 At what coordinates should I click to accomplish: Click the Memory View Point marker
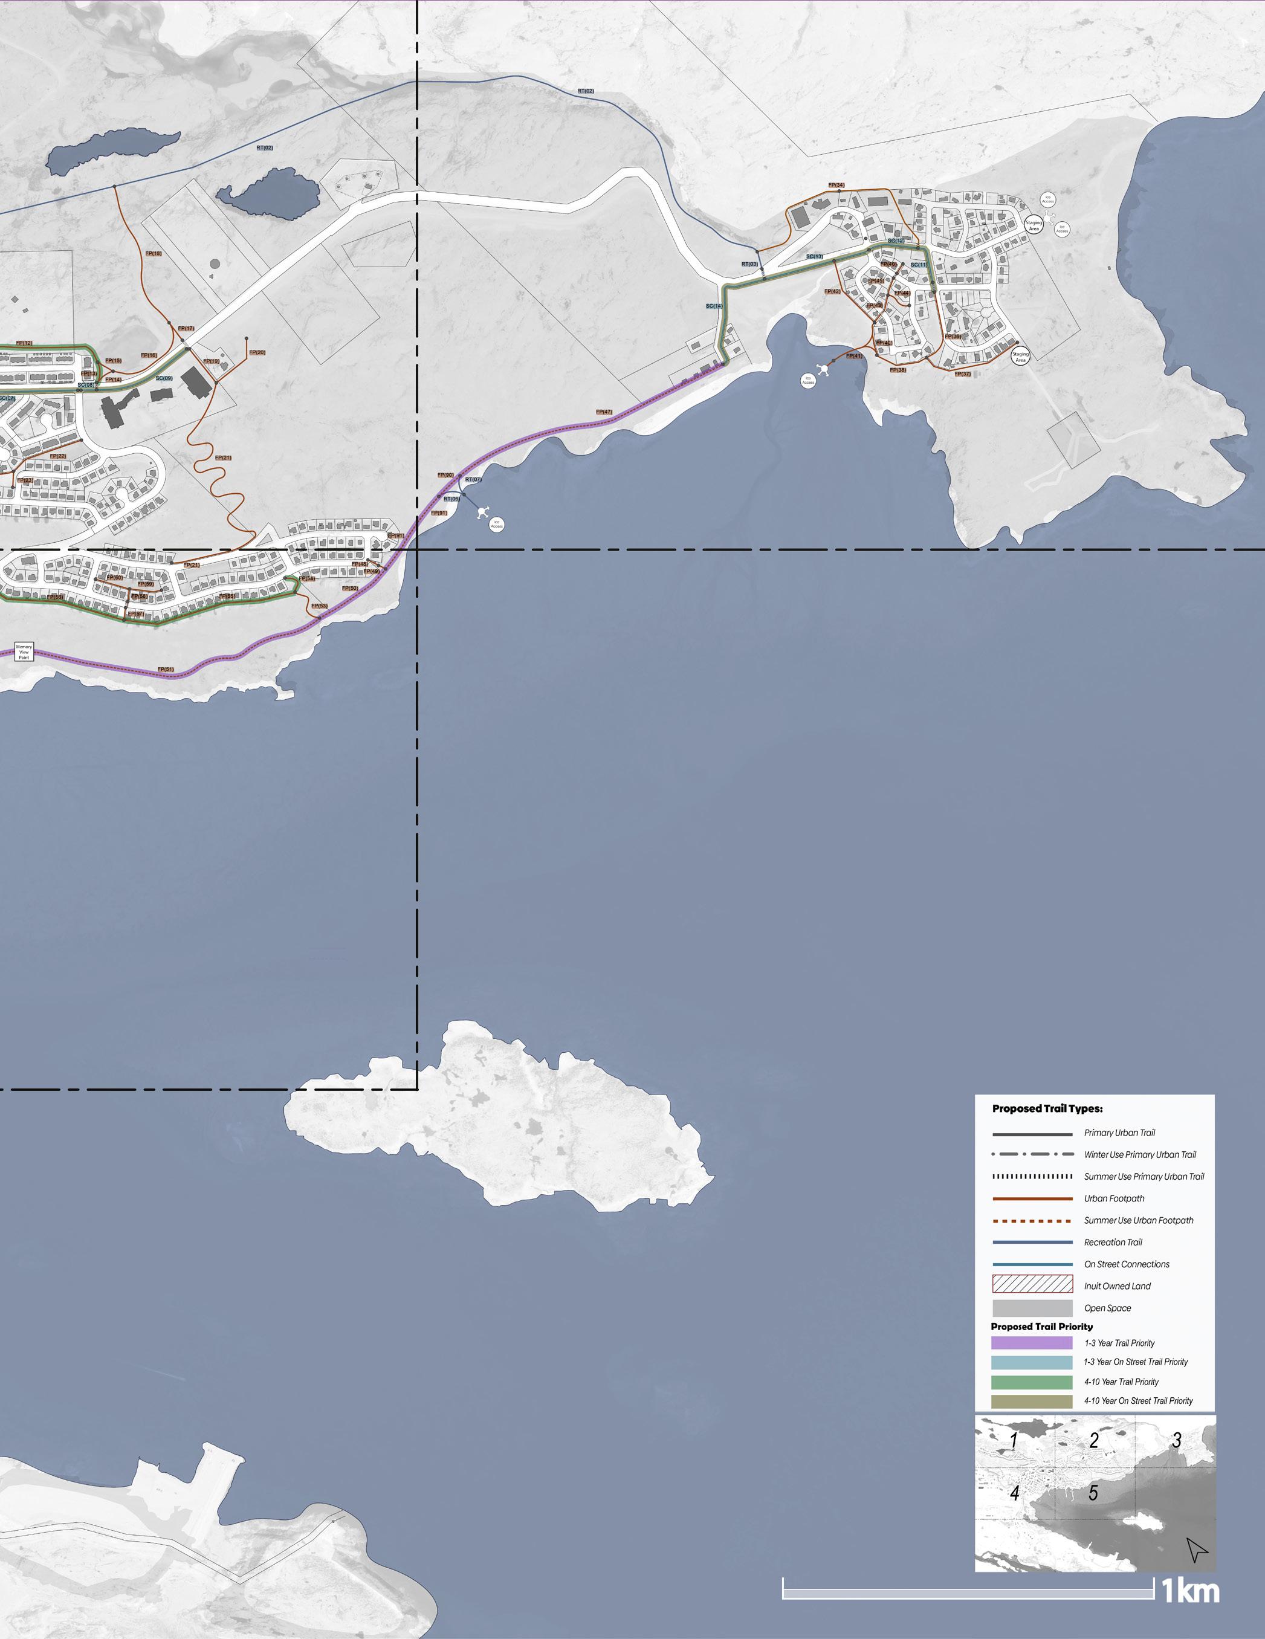[24, 651]
